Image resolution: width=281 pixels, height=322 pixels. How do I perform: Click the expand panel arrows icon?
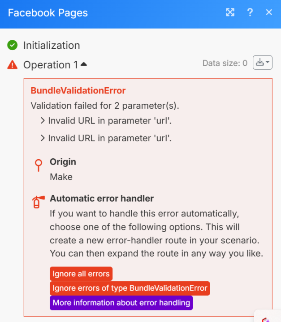pyautogui.click(x=230, y=13)
